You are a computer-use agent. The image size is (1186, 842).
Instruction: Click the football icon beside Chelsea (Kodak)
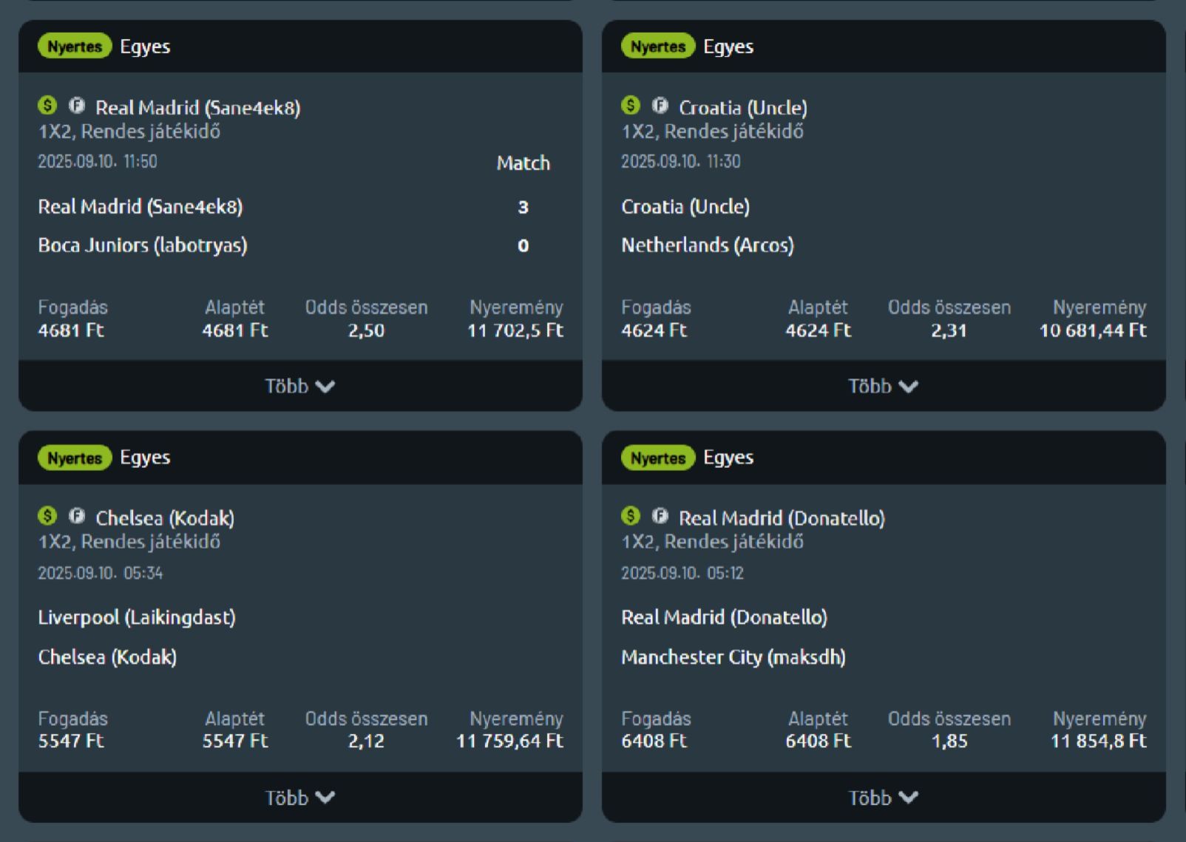coord(77,516)
